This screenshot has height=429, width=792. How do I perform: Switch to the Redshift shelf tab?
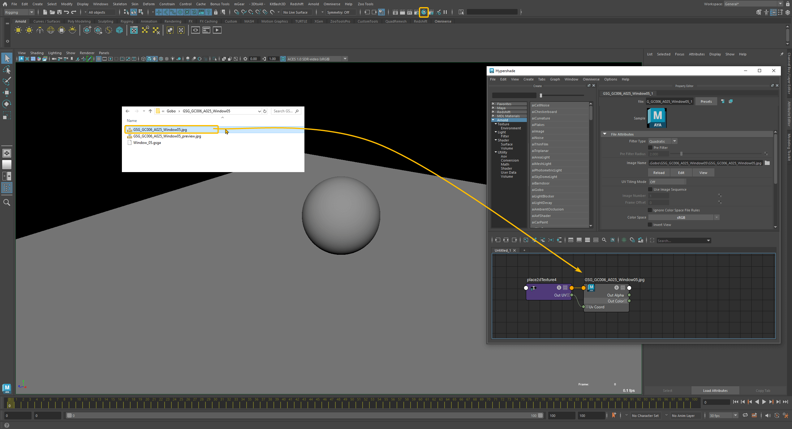point(420,21)
